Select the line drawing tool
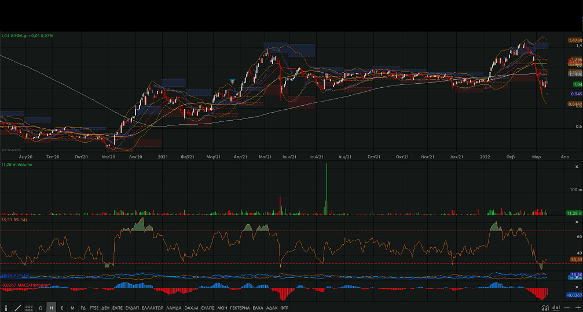The image size is (583, 312). 17,308
